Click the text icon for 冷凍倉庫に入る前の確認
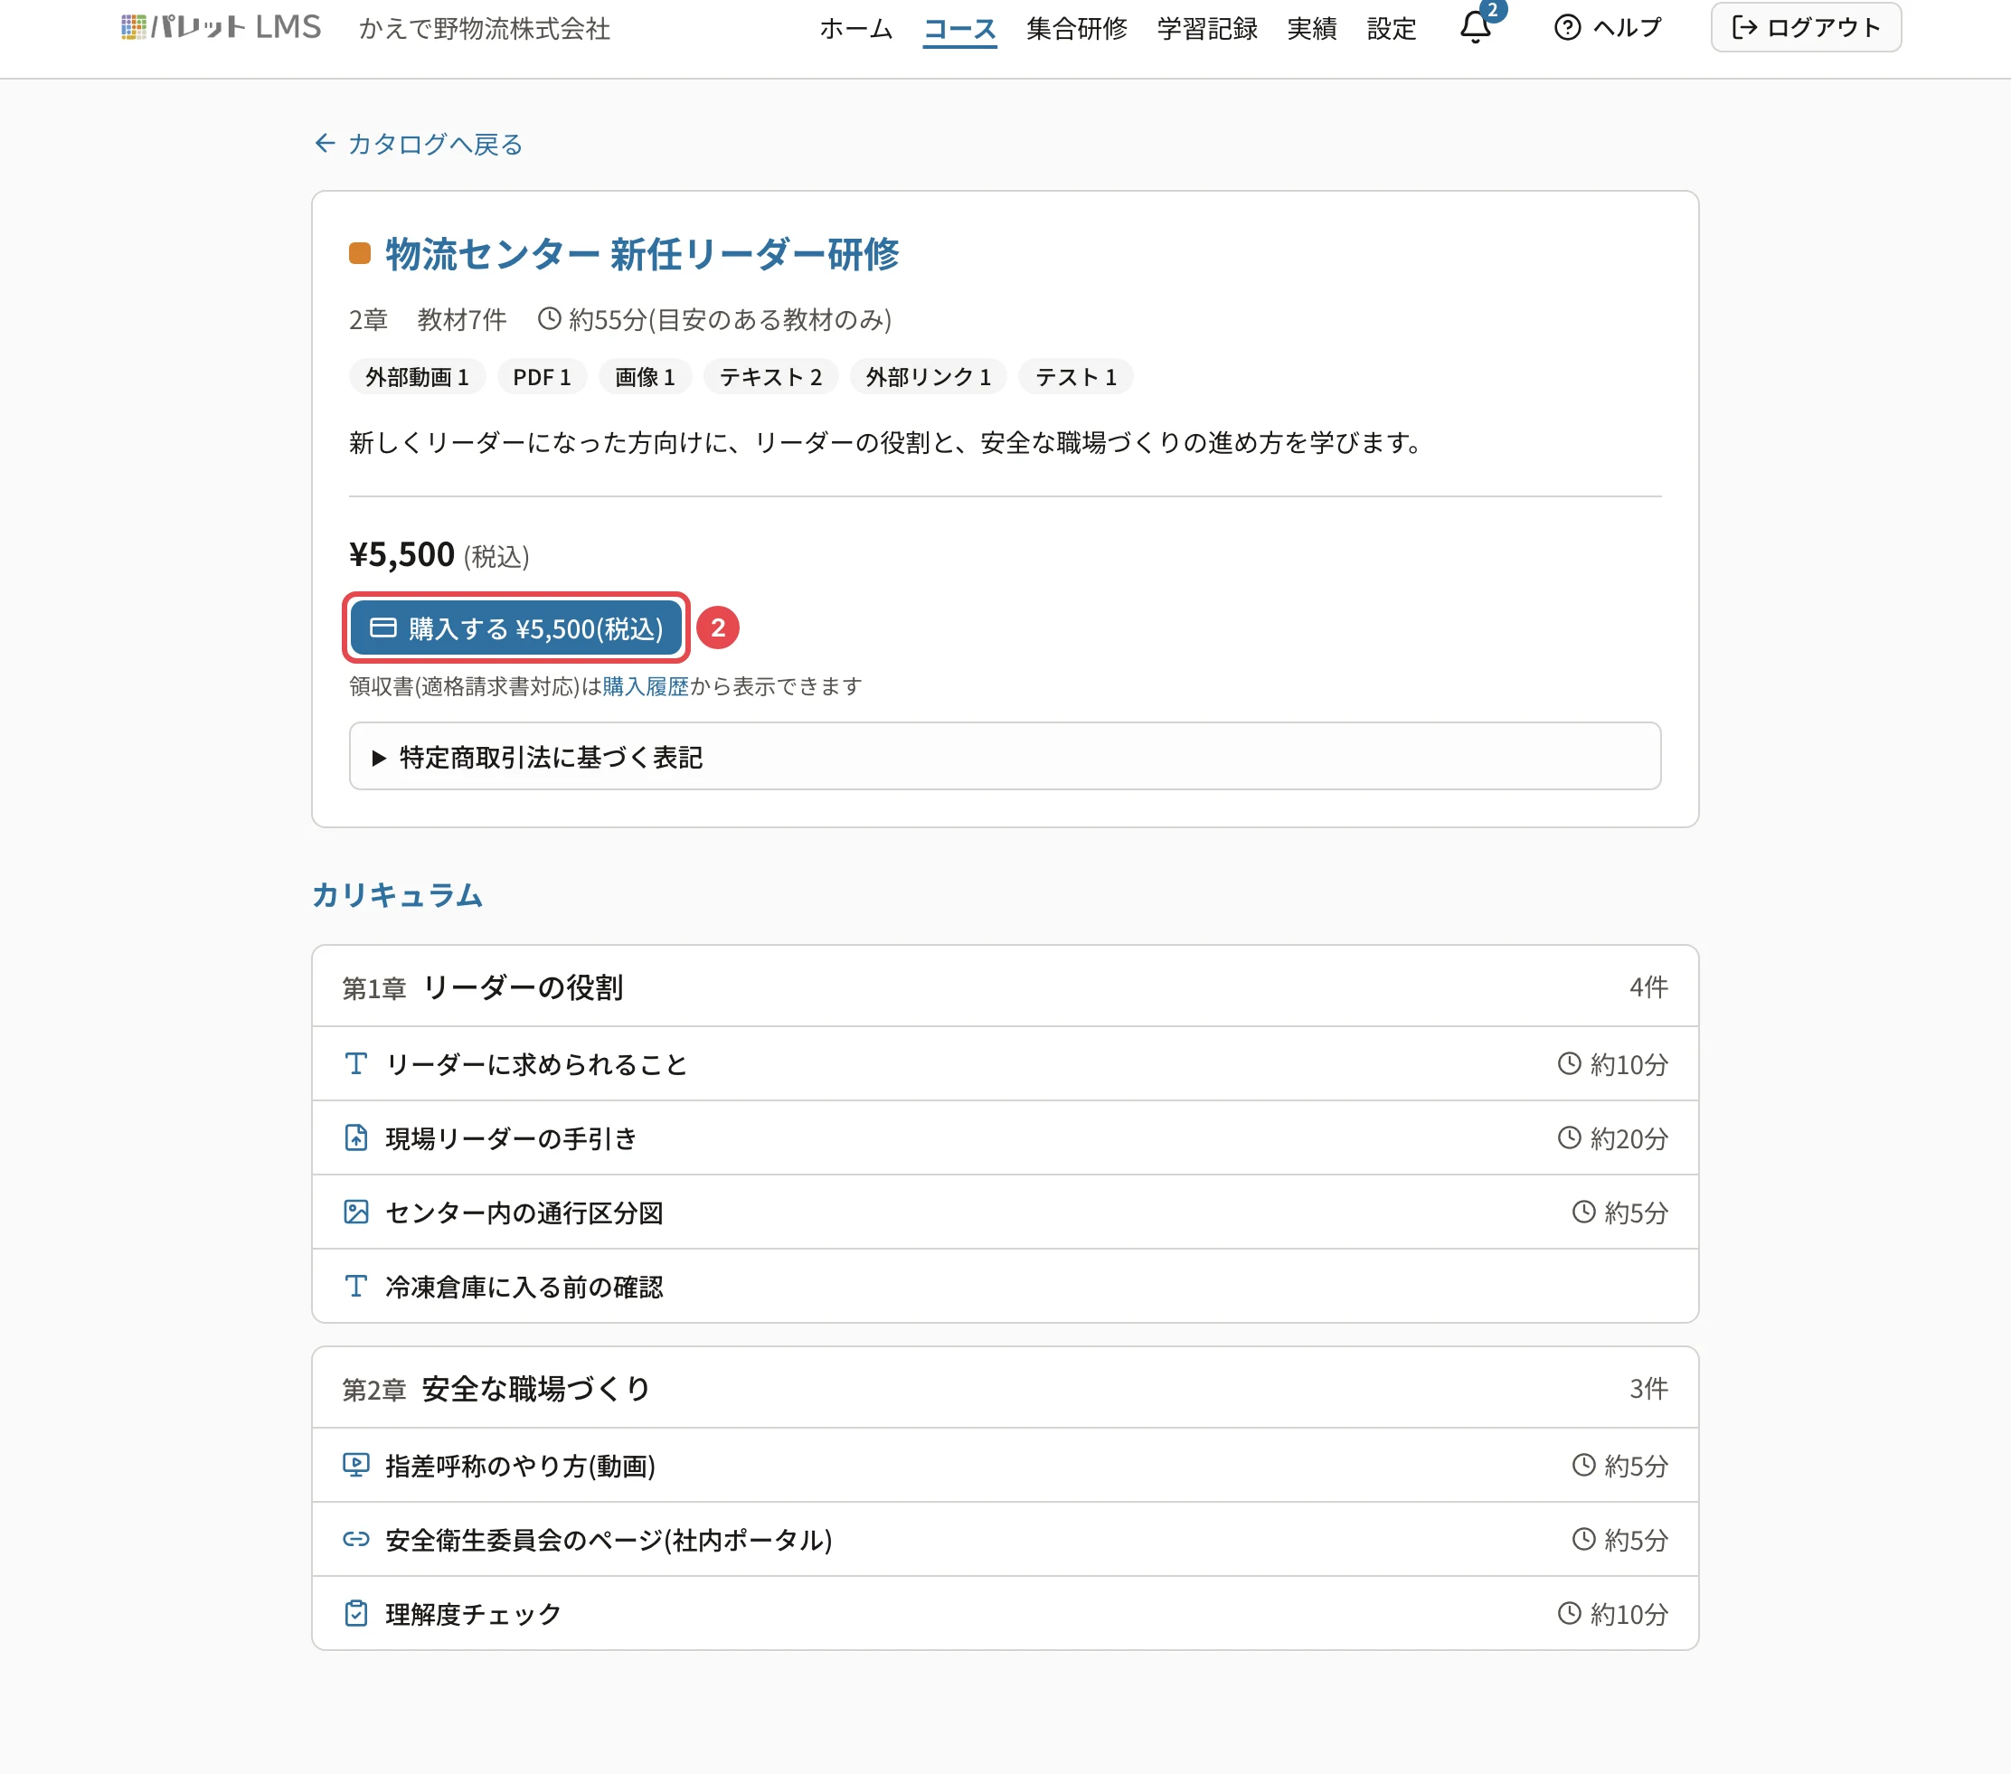 click(x=356, y=1286)
